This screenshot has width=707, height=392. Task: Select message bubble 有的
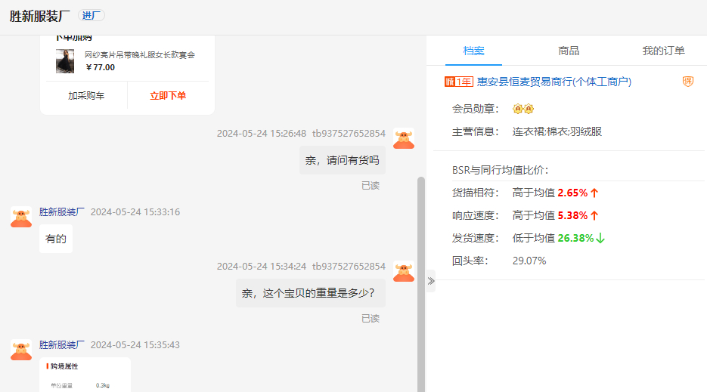point(56,239)
